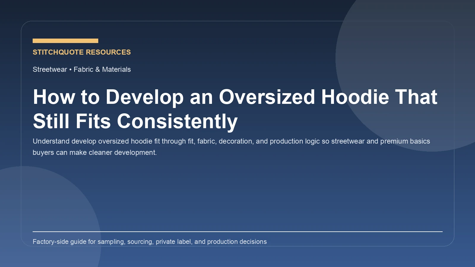Select the Streetwear category text
The width and height of the screenshot is (475, 267).
pyautogui.click(x=49, y=69)
